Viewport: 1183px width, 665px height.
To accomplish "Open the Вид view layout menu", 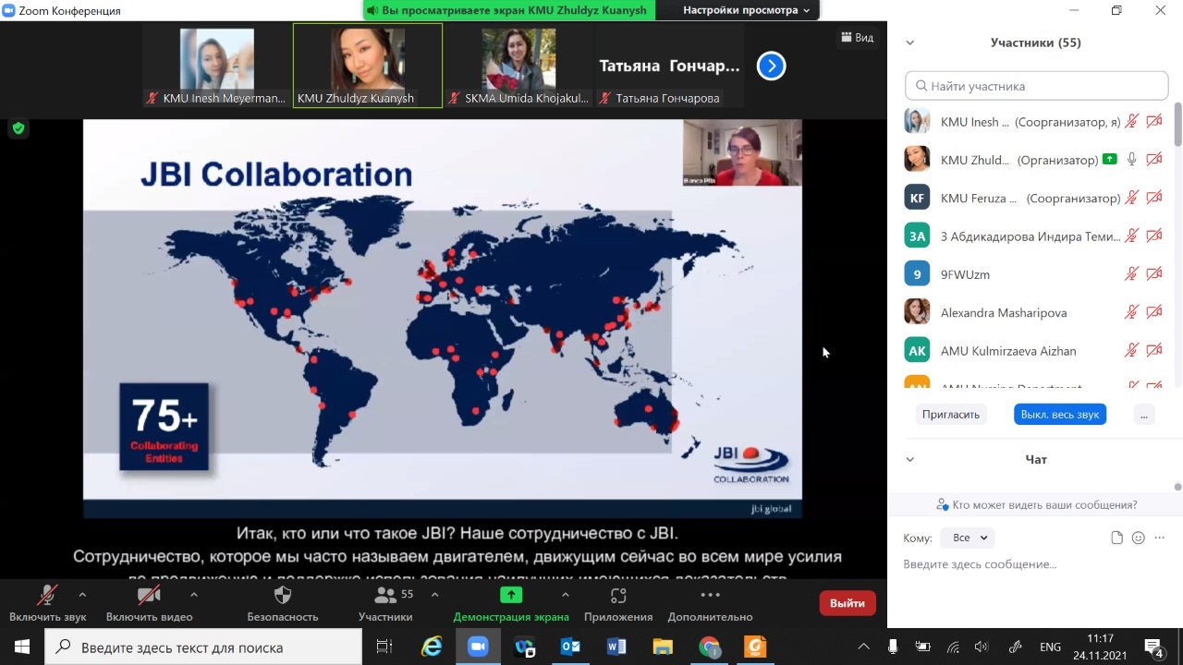I will tap(857, 38).
